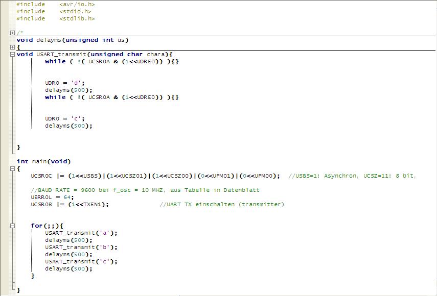The image size is (437, 296).
Task: Click the 'UCSR0C |=' register assignment
Action: coord(155,176)
